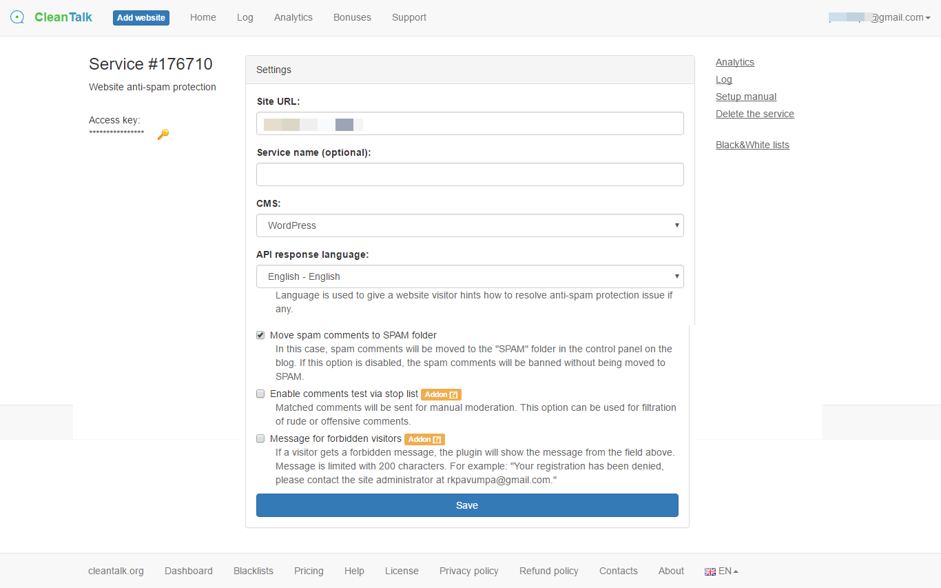Open the Setup manual sidebar link
This screenshot has width=941, height=588.
click(745, 97)
